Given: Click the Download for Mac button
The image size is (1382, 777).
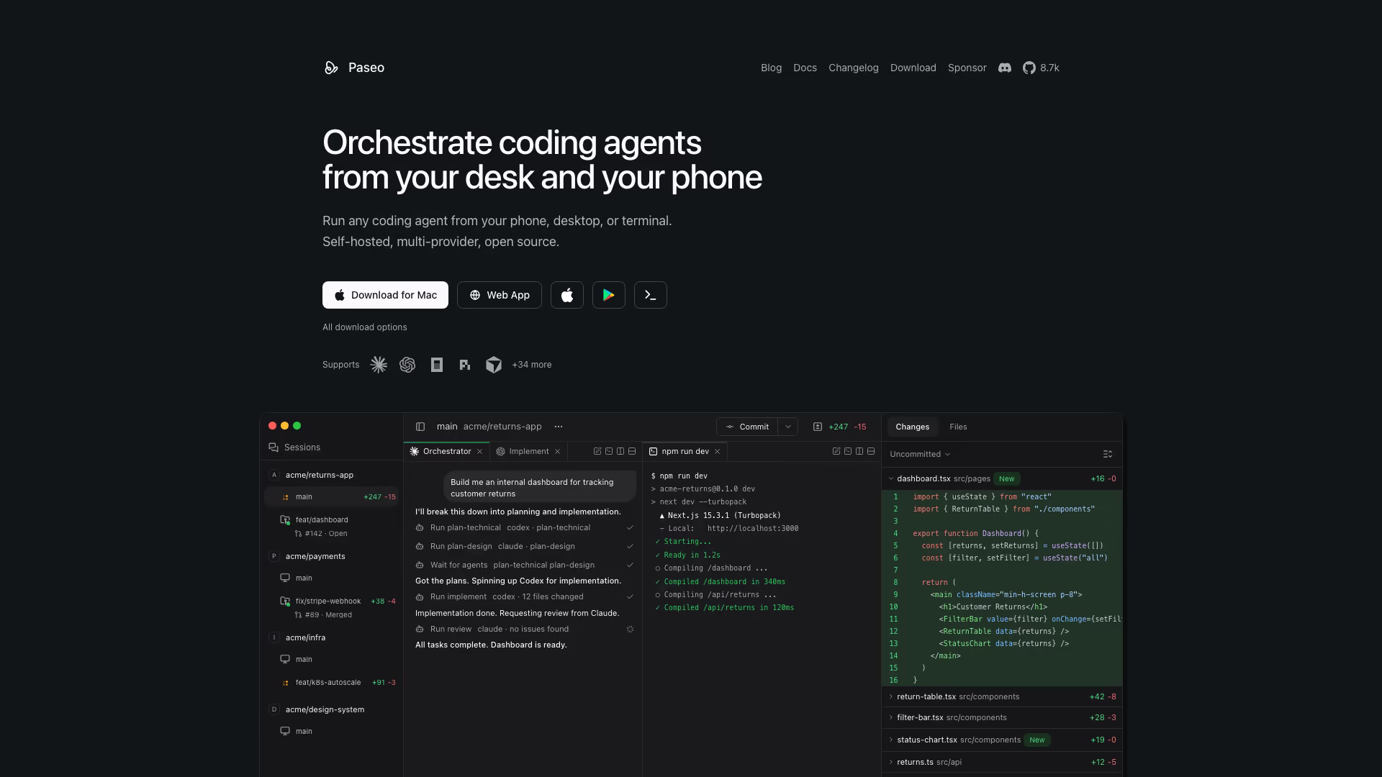Looking at the screenshot, I should click(385, 295).
